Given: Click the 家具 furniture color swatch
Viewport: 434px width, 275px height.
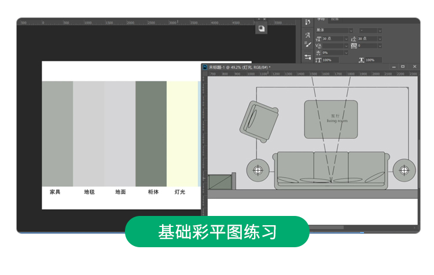Looking at the screenshot, I should (x=57, y=134).
